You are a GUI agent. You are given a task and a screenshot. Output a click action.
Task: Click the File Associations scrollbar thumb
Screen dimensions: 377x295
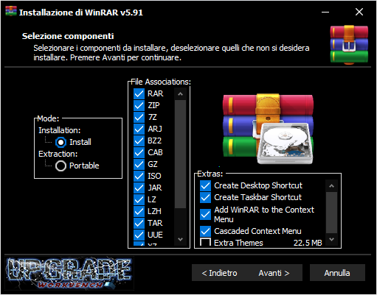coord(180,154)
